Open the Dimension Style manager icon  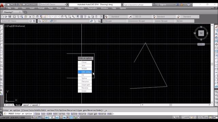tap(130, 17)
